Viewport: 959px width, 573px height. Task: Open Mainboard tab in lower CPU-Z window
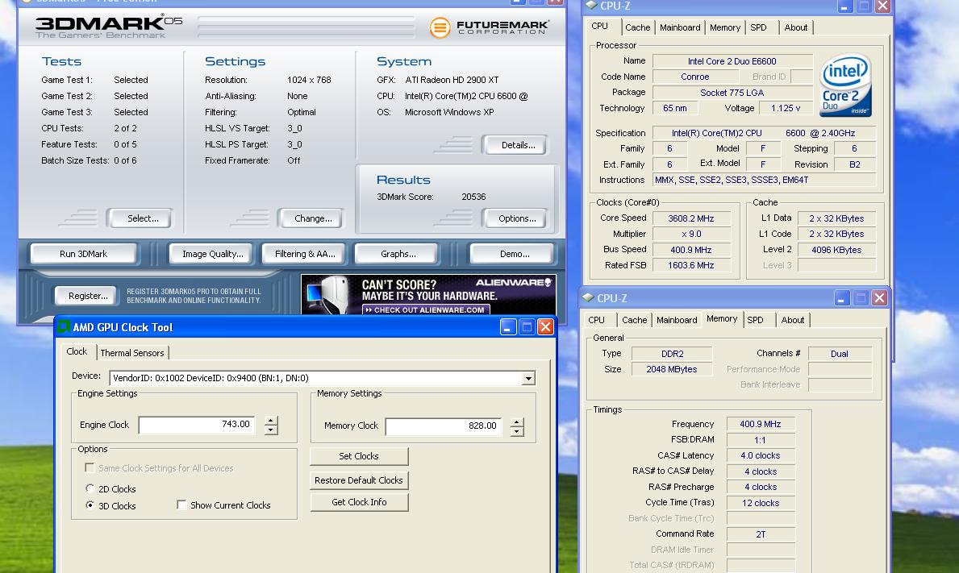coord(677,320)
